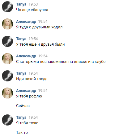This screenshot has width=140, height=140.
Task: Click the Александр name above "Я туда с друзьями ходил"
Action: point(26,22)
